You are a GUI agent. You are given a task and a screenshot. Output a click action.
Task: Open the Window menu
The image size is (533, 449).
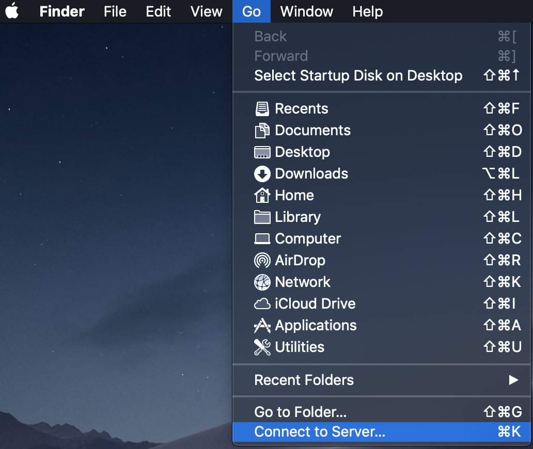[307, 11]
